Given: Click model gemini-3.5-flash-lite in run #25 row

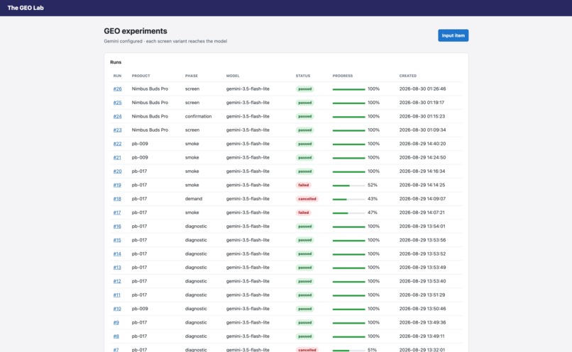Looking at the screenshot, I should tap(248, 103).
